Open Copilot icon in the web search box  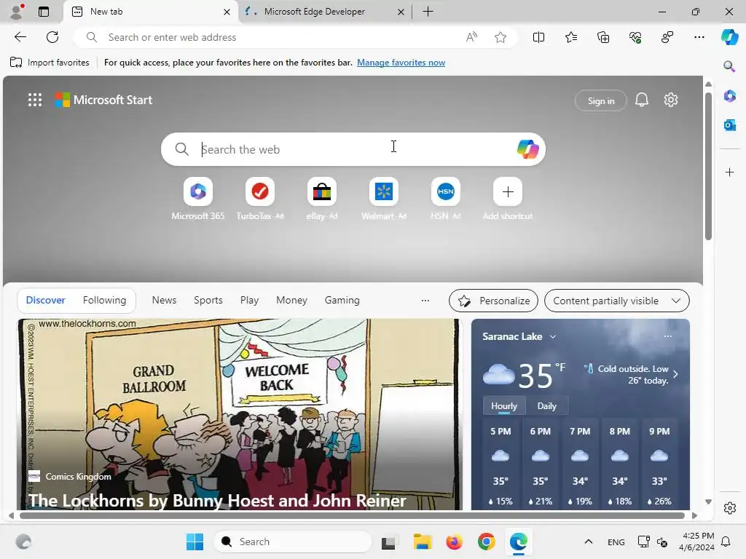(527, 149)
